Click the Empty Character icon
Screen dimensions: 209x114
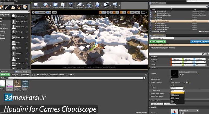coord(13,21)
